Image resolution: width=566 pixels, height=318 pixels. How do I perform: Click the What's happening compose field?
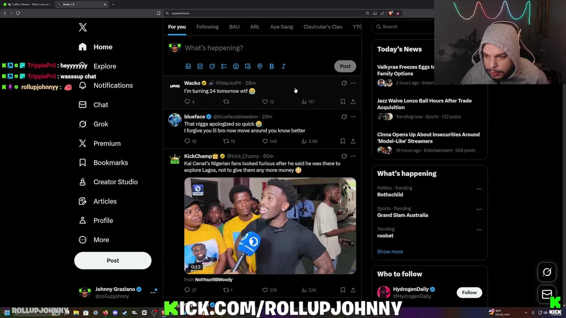tap(270, 48)
